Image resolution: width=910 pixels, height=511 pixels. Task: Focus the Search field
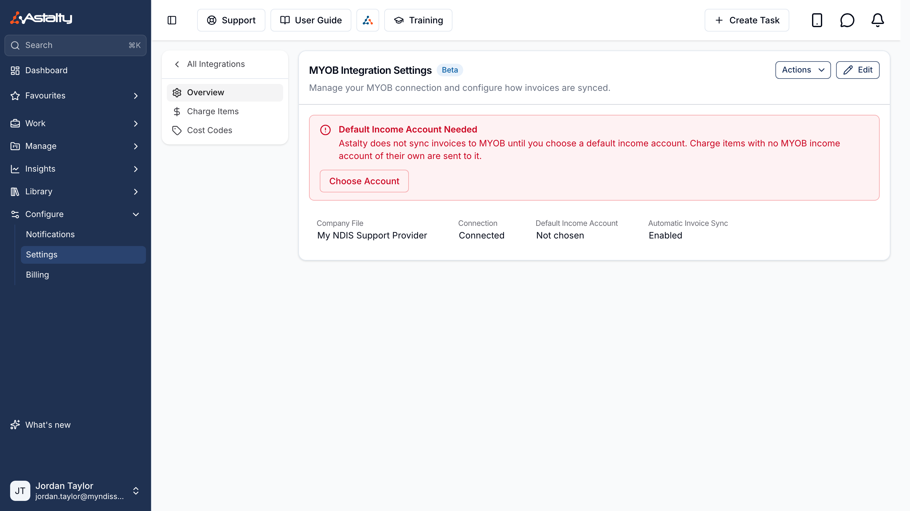coord(76,45)
